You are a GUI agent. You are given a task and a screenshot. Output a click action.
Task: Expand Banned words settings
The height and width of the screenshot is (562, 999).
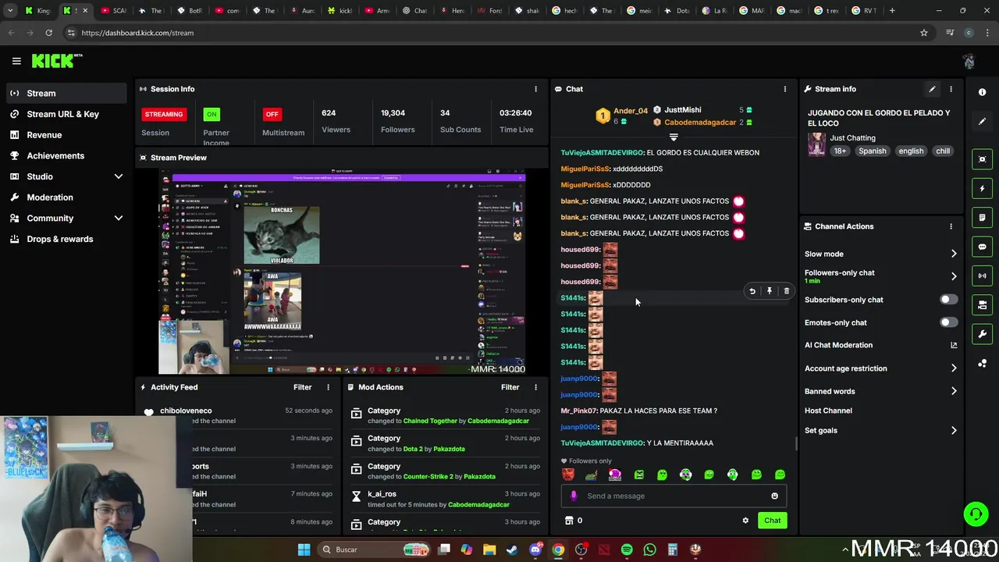(954, 391)
